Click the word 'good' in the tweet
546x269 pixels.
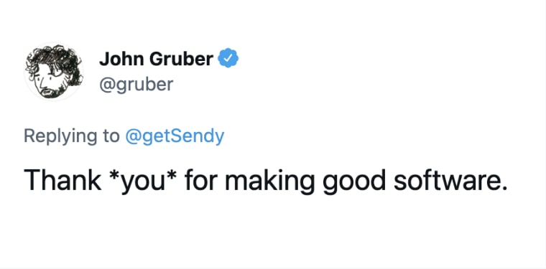[x=351, y=182]
